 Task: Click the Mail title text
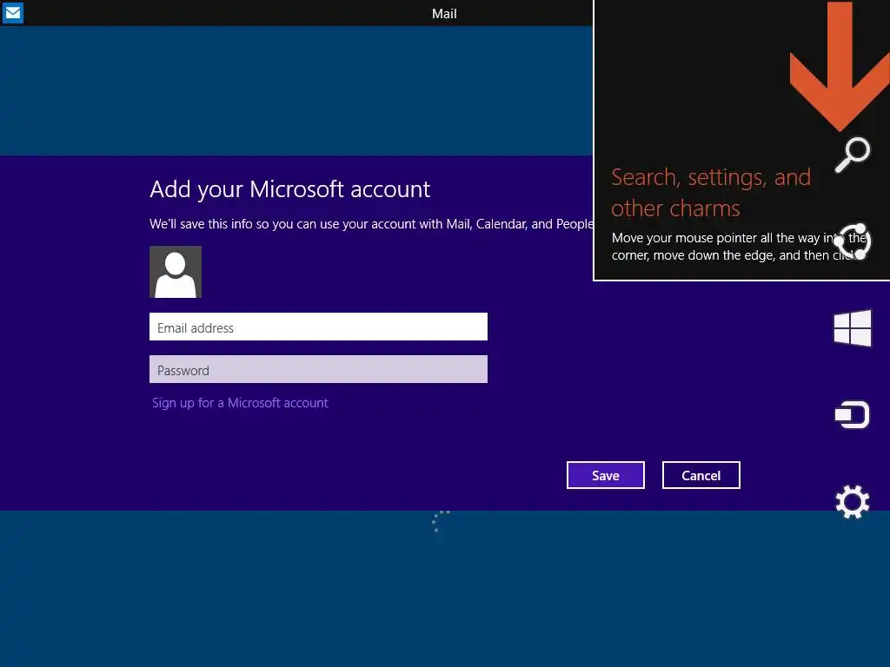pos(444,14)
